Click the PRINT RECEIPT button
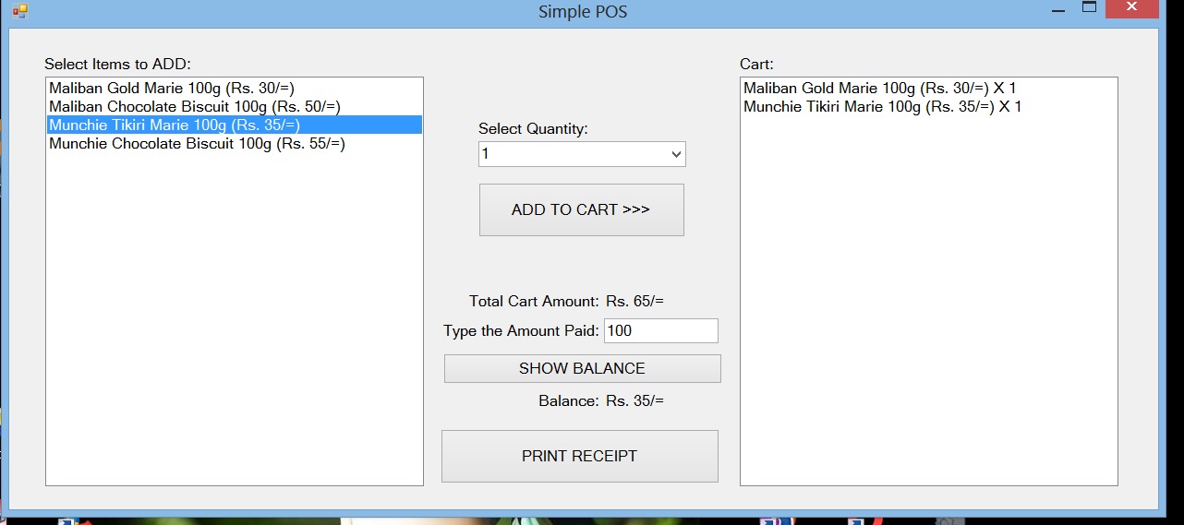The width and height of the screenshot is (1184, 525). pyautogui.click(x=580, y=456)
